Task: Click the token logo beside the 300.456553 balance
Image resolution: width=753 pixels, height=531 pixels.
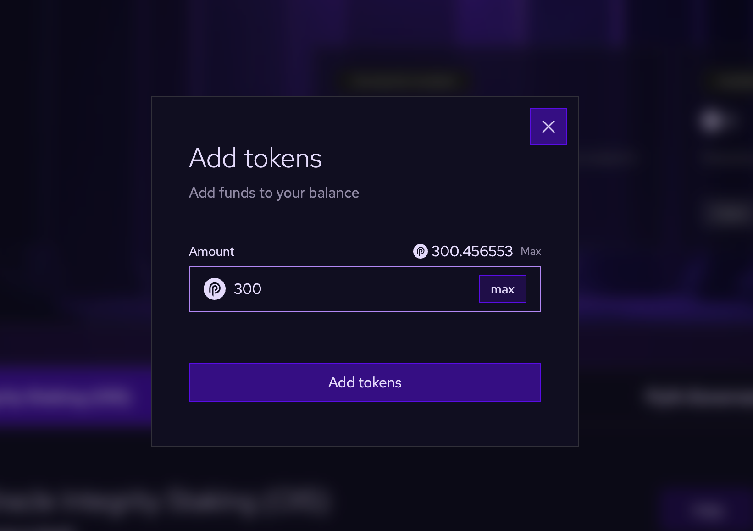Action: pos(420,251)
